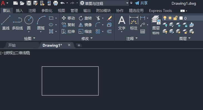Save the drawing with Save icon
This screenshot has height=110, width=203.
click(x=29, y=3)
